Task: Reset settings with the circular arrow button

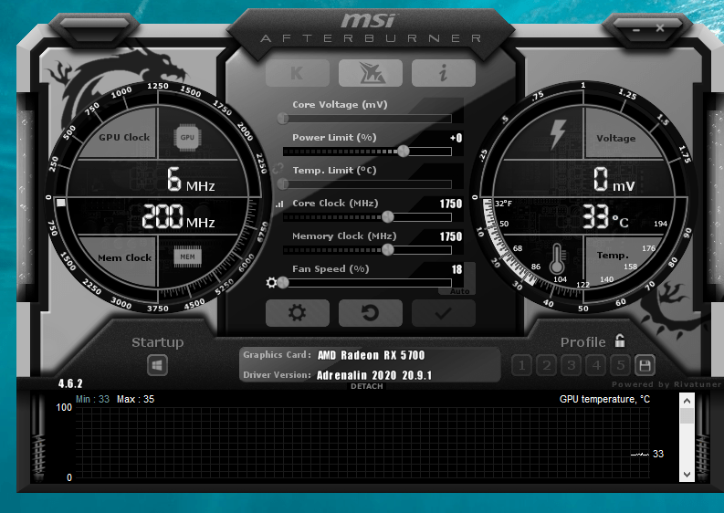Action: pyautogui.click(x=371, y=313)
